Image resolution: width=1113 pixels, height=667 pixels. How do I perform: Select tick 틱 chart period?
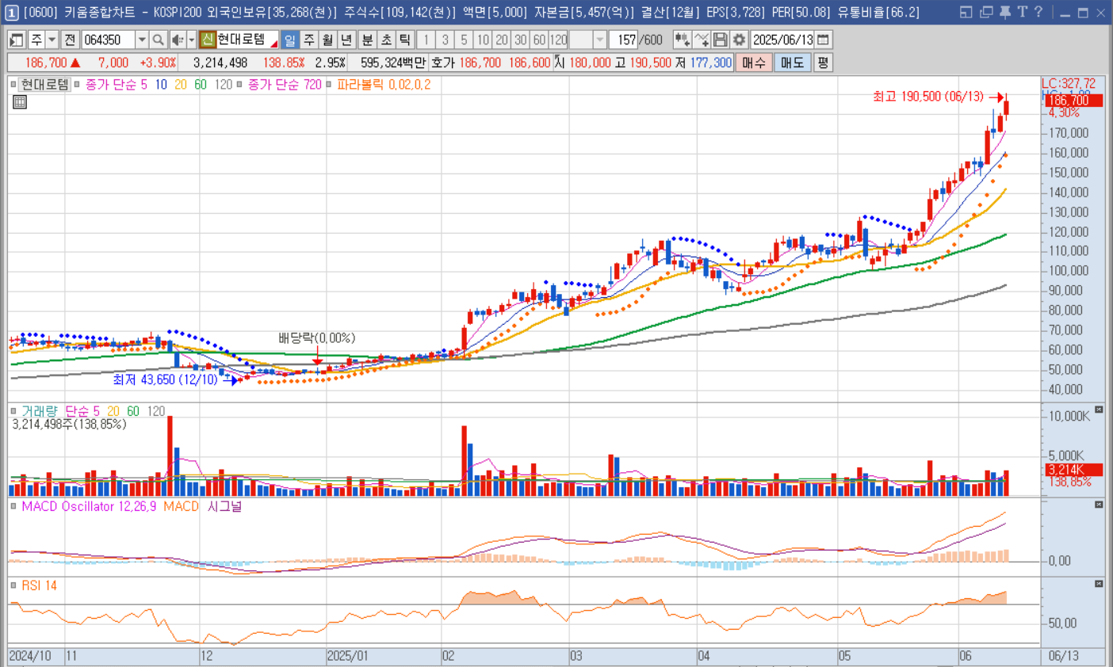(405, 40)
